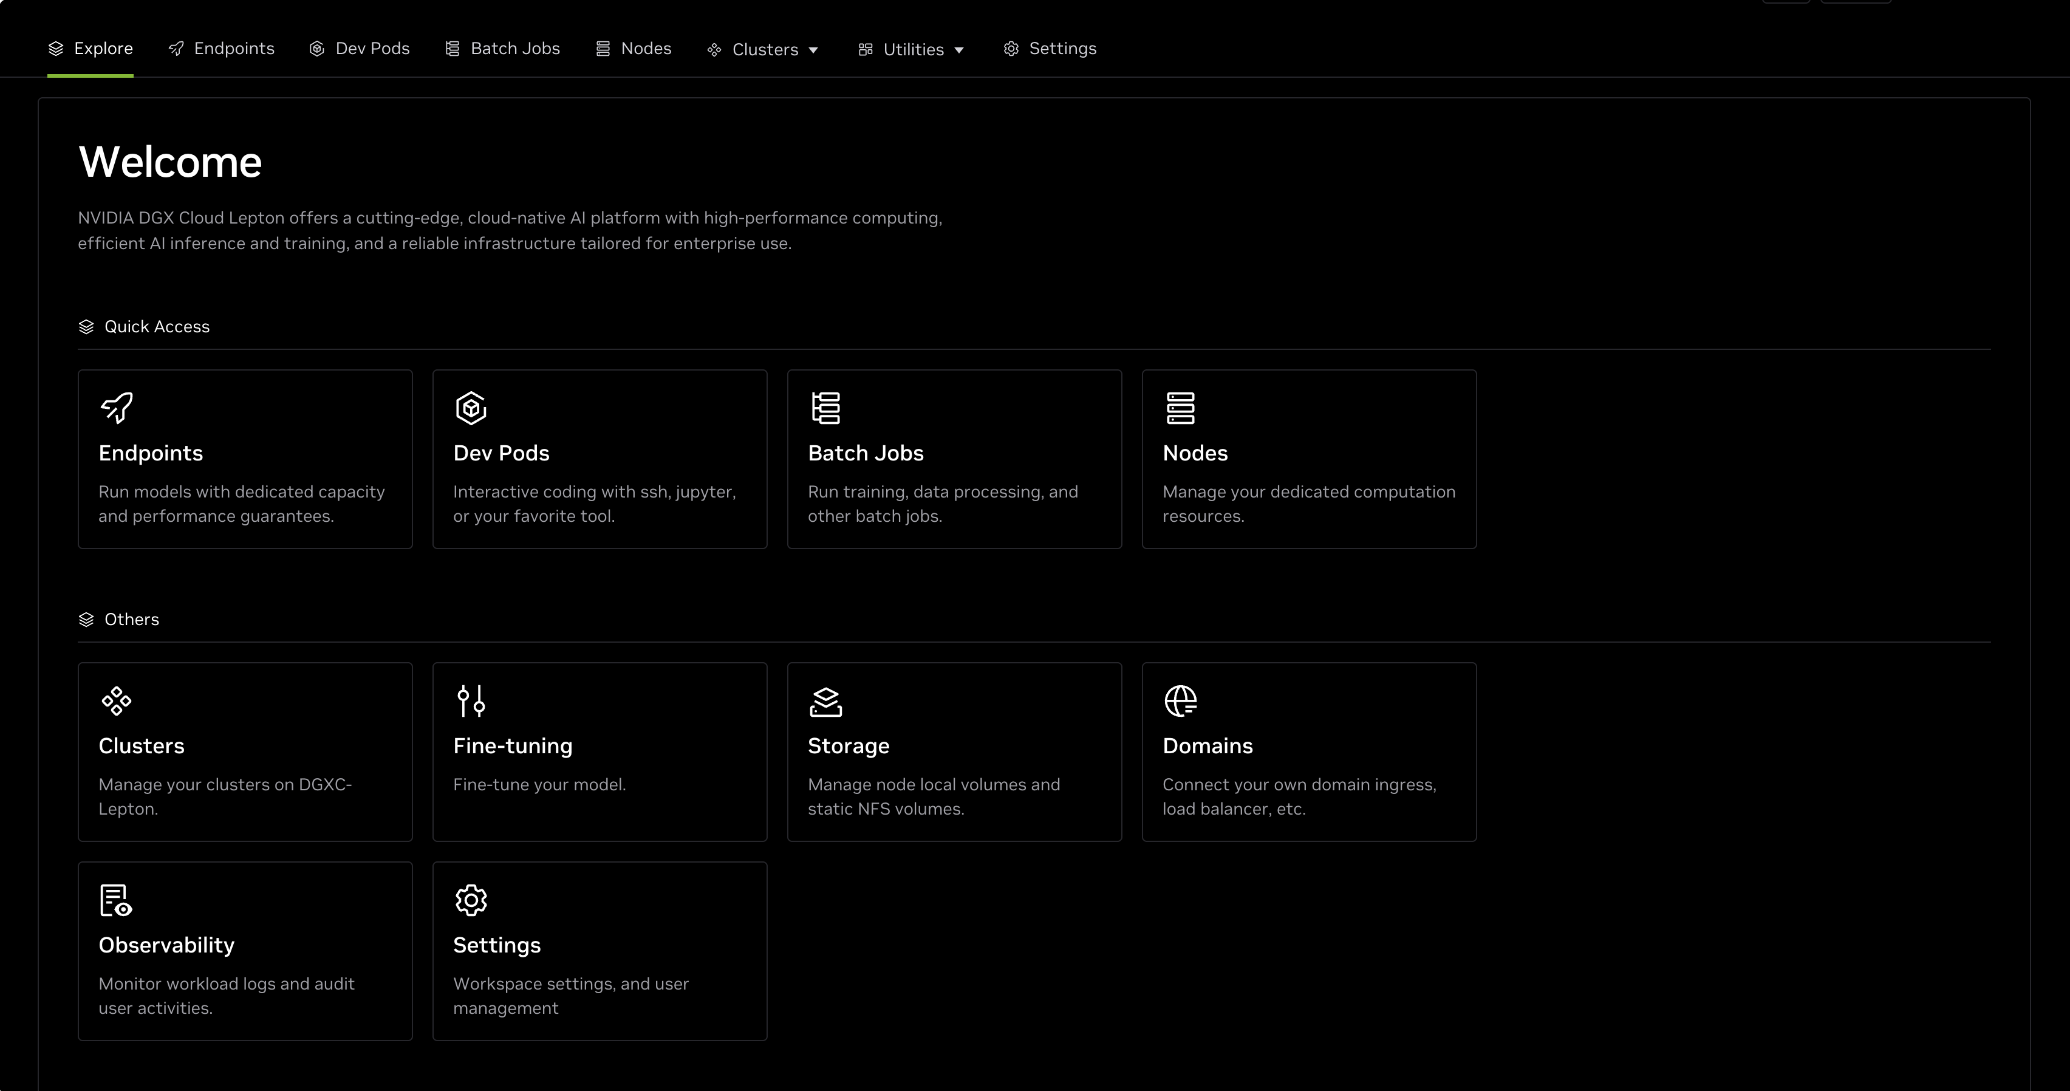Open Settings from the top navigation
This screenshot has width=2070, height=1091.
tap(1050, 49)
